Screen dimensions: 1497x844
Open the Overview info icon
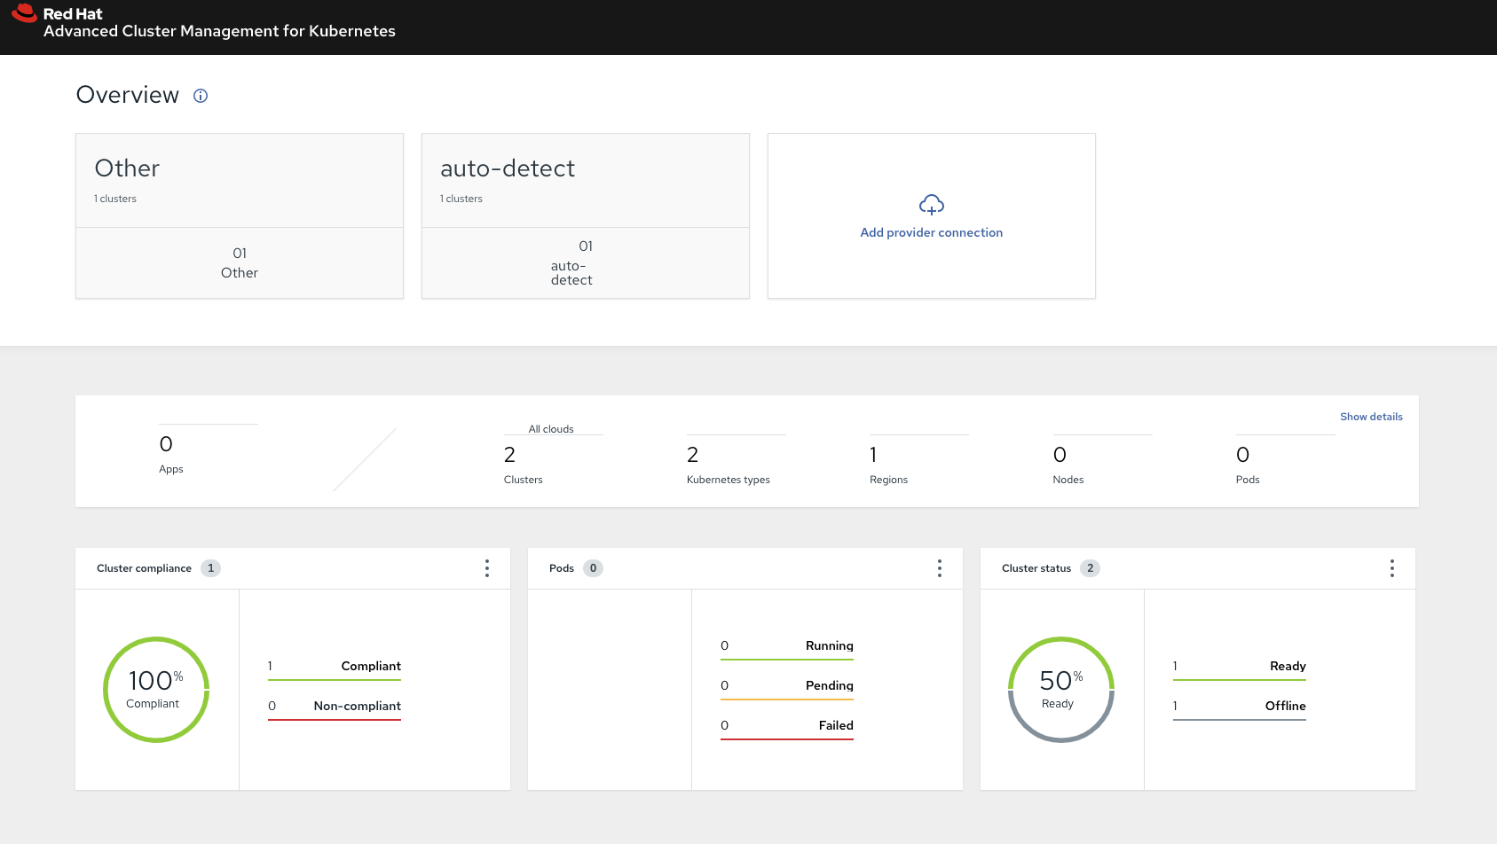pyautogui.click(x=201, y=96)
